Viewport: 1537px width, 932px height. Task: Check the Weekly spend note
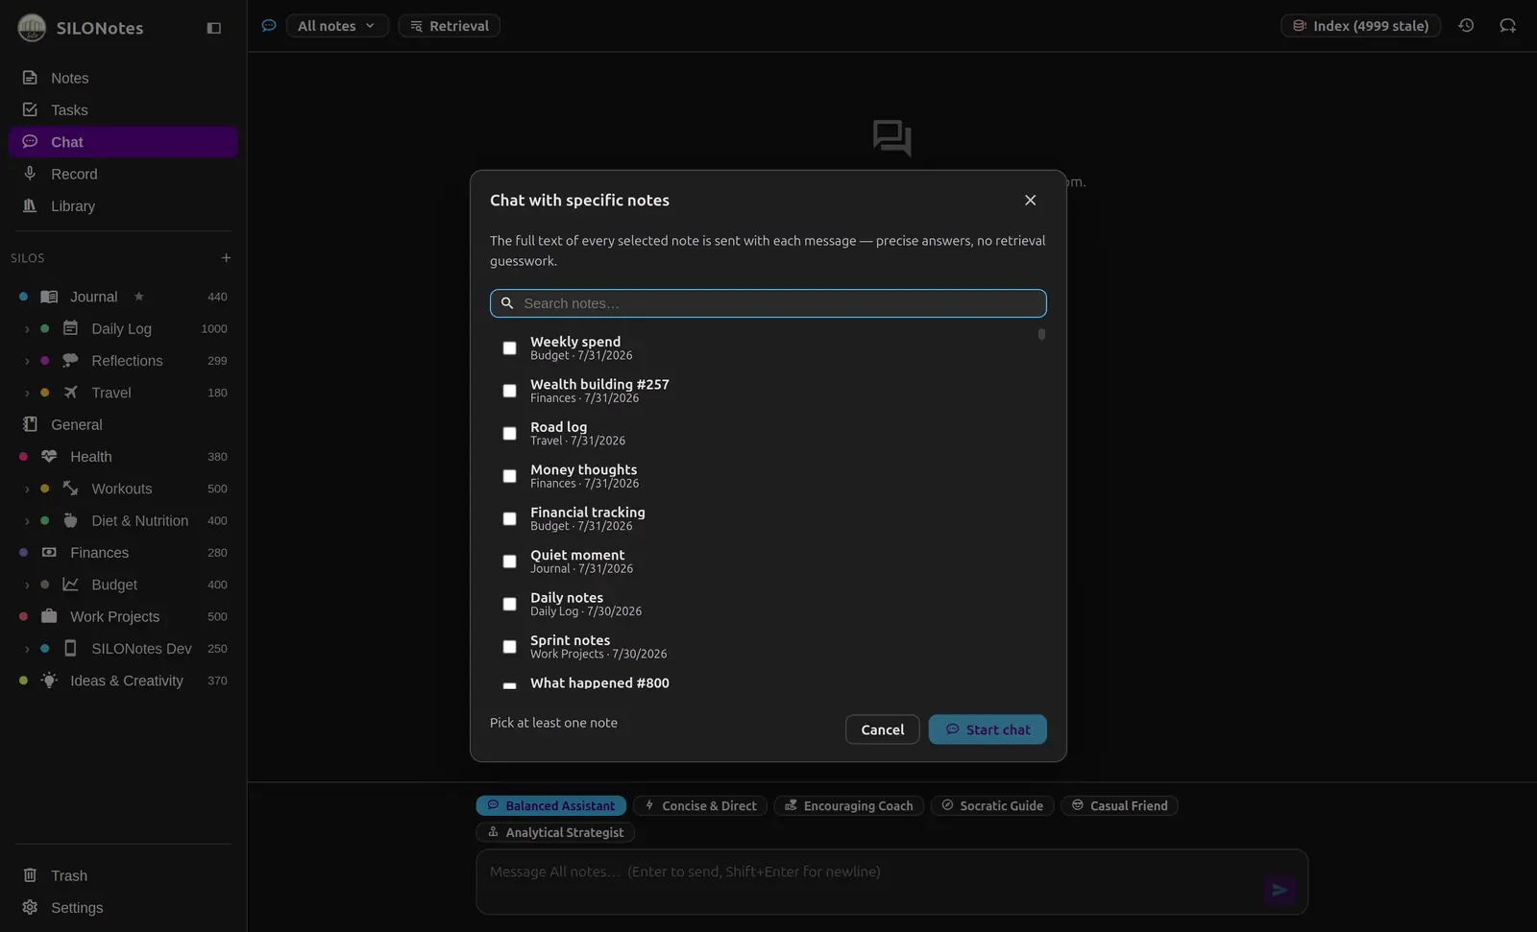[x=509, y=347]
